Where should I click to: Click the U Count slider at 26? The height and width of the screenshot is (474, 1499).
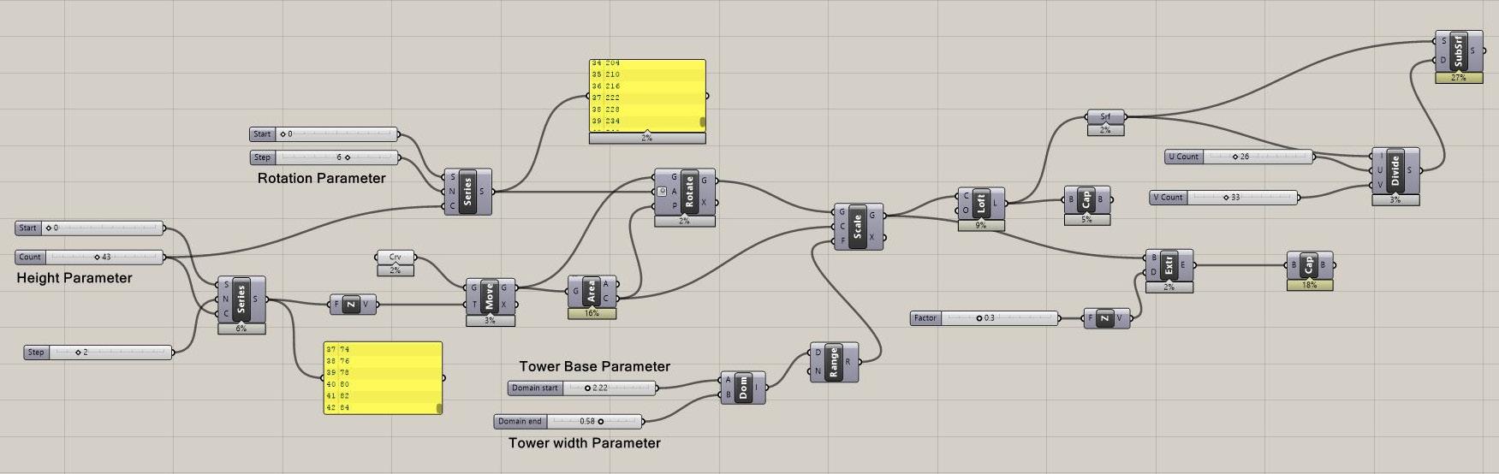[x=1240, y=157]
